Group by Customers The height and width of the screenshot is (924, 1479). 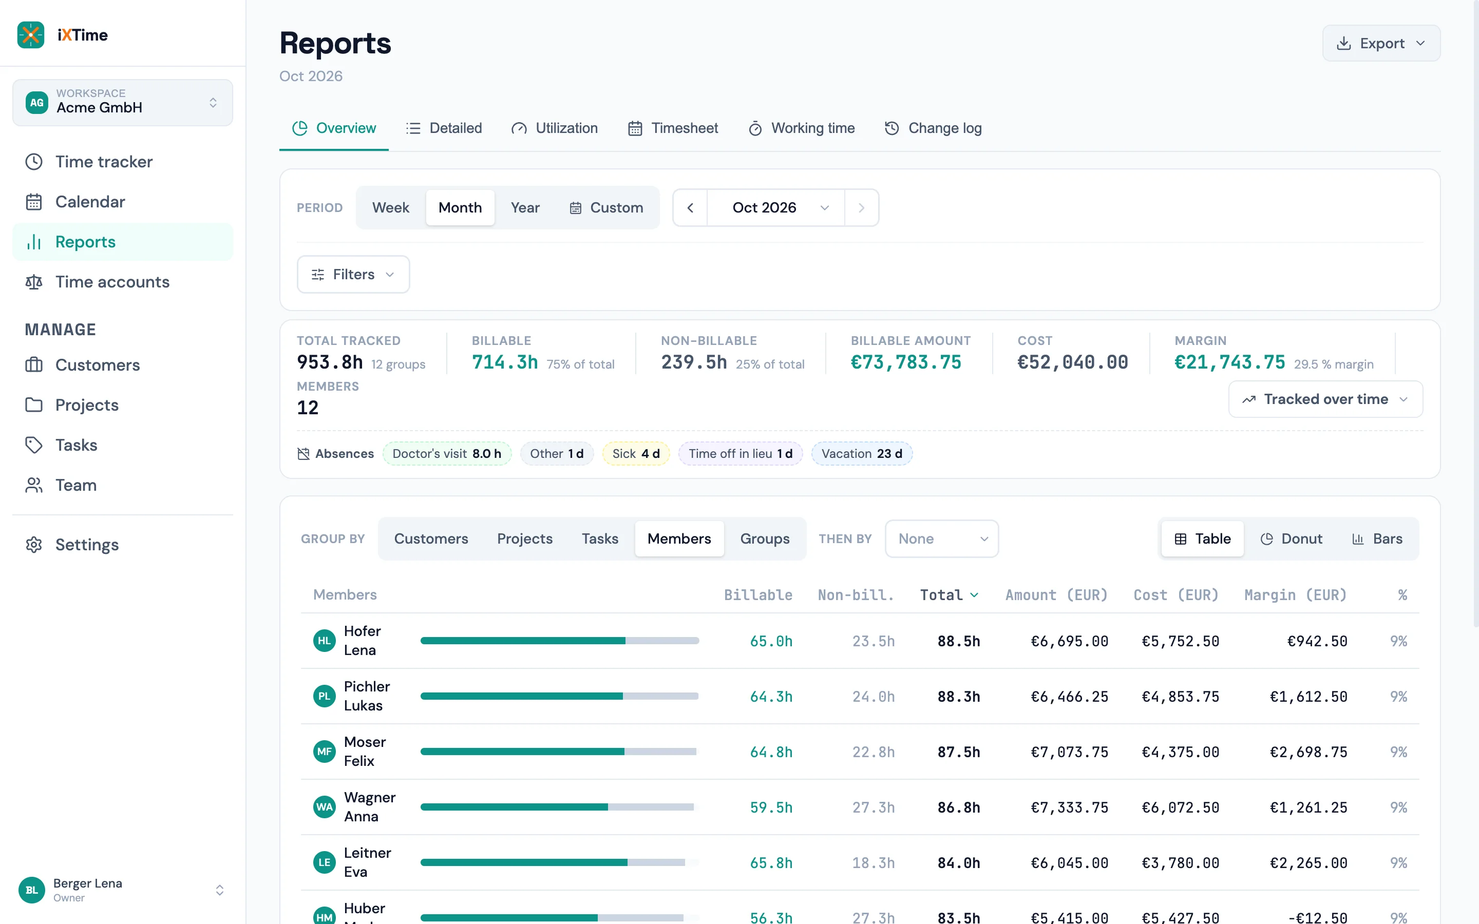click(x=431, y=538)
